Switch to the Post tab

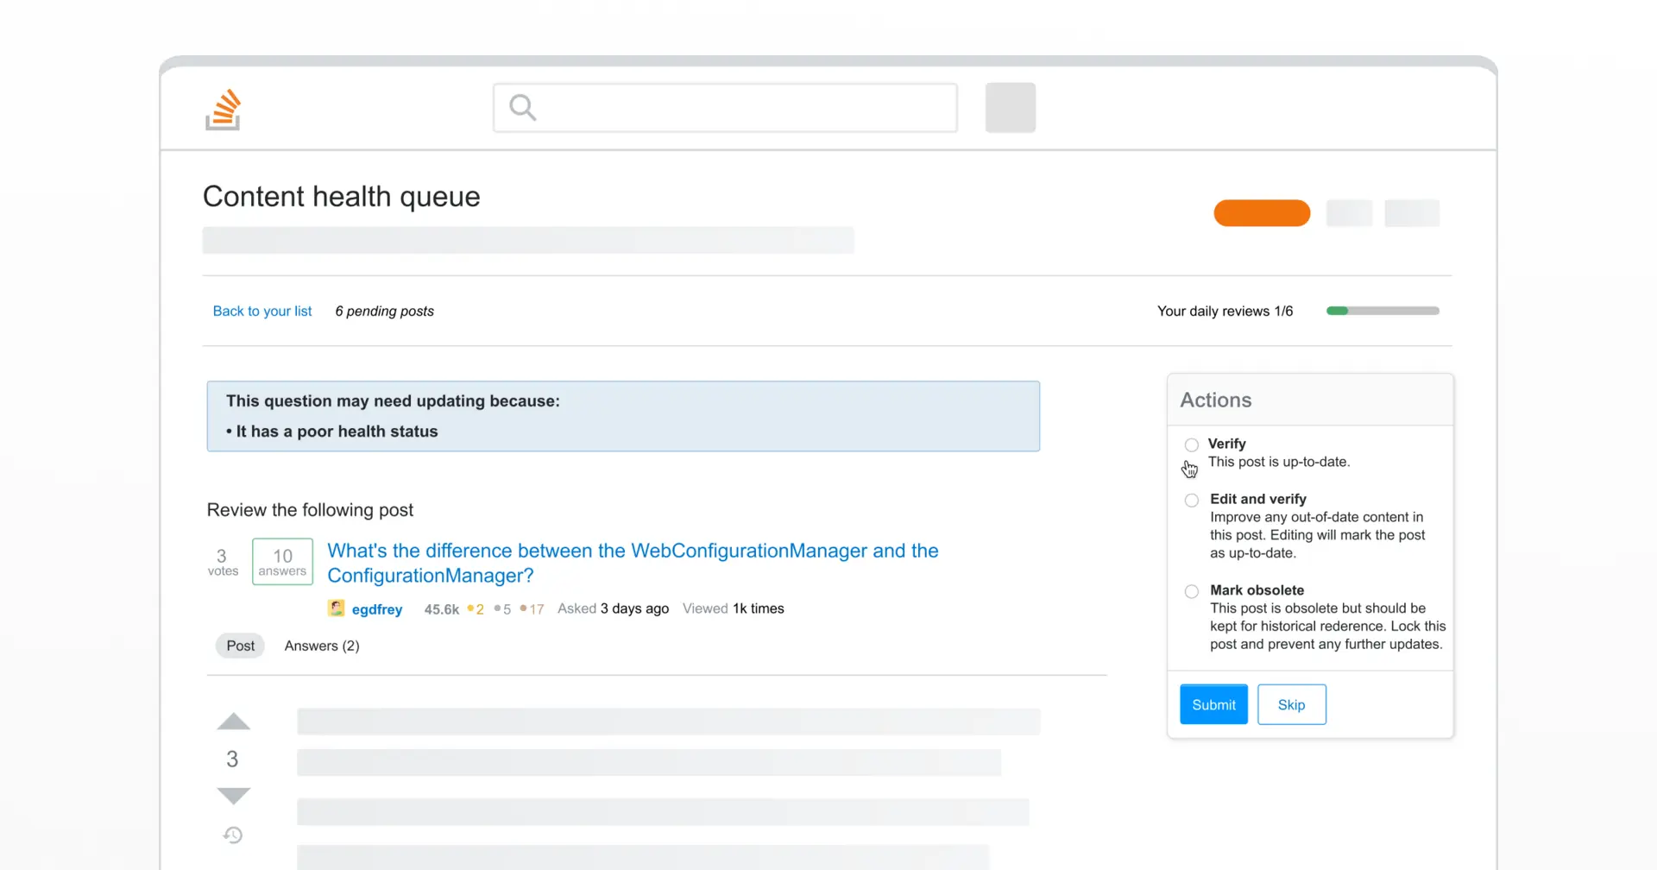click(x=240, y=646)
